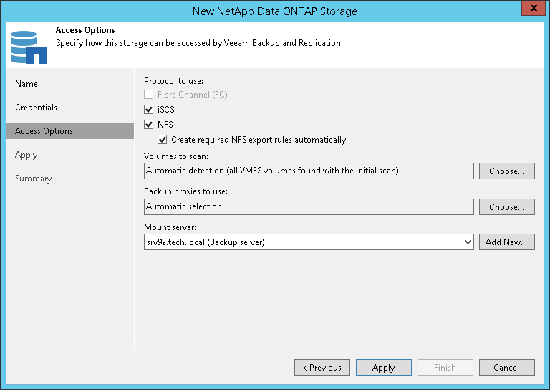
Task: Go back with the Previous button
Action: point(322,368)
